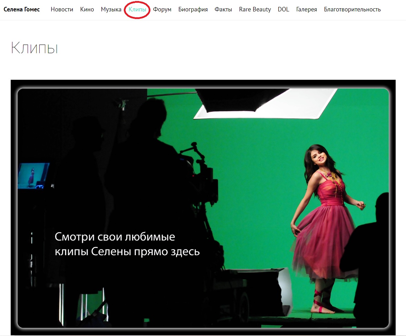
Task: Click the small monitor screen in the banner
Action: pos(33,176)
